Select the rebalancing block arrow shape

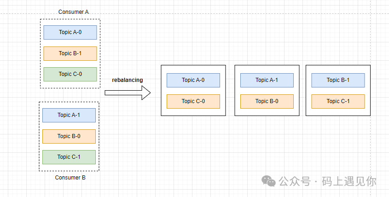pos(128,93)
